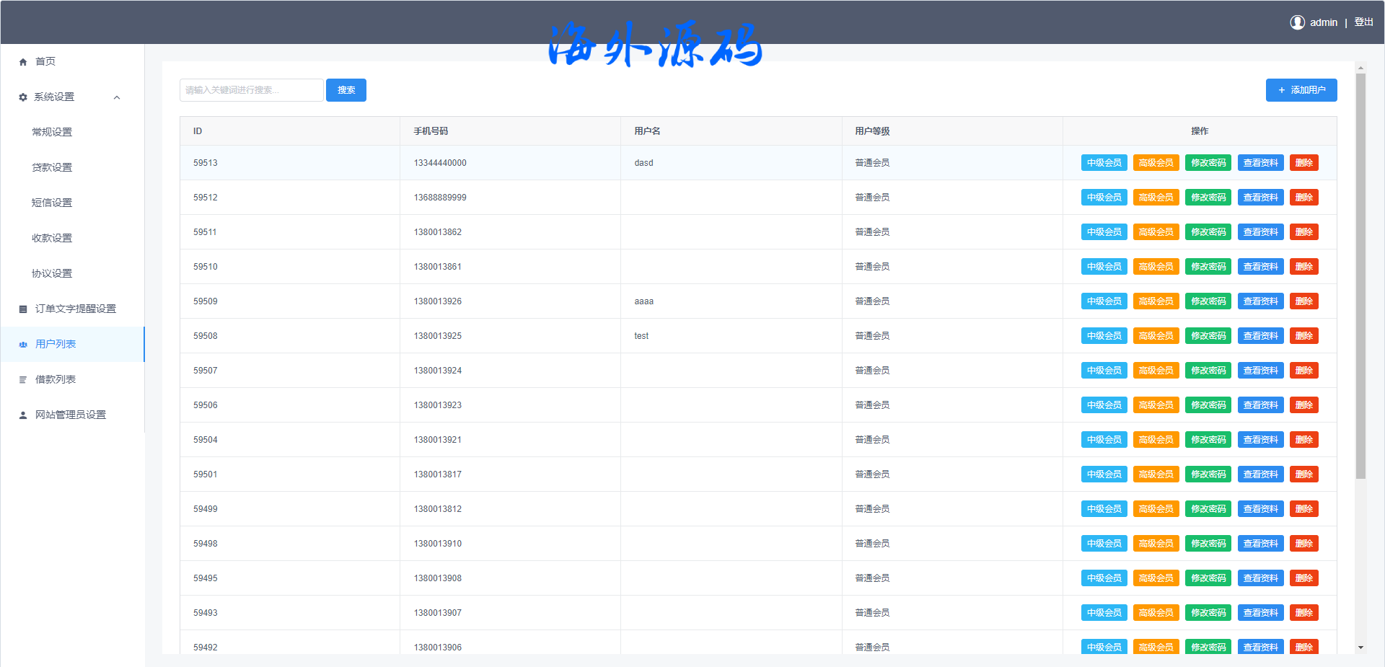The height and width of the screenshot is (667, 1385).
Task: Click 修改密码 for user 59508
Action: [1208, 336]
